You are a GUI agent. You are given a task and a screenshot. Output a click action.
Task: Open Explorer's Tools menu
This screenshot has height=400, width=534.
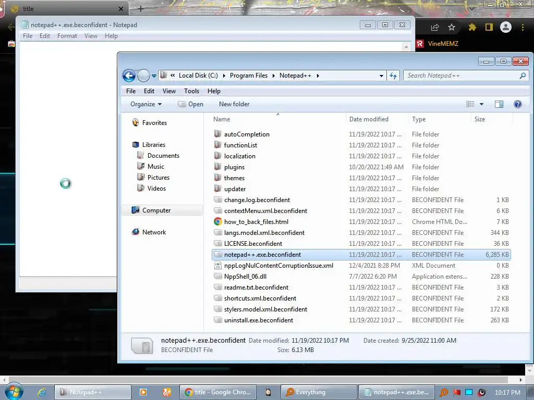[x=191, y=91]
